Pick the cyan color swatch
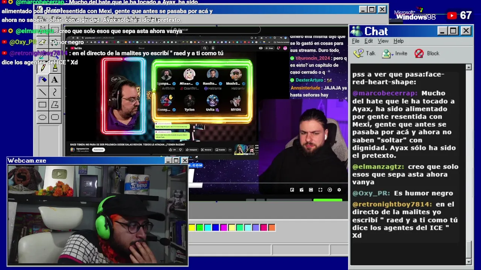The image size is (481, 270). (208, 228)
